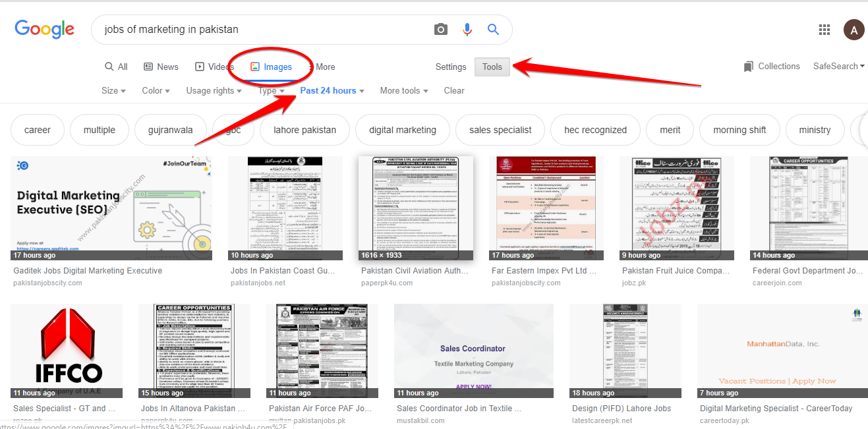Switch to the All results tab

pos(116,67)
